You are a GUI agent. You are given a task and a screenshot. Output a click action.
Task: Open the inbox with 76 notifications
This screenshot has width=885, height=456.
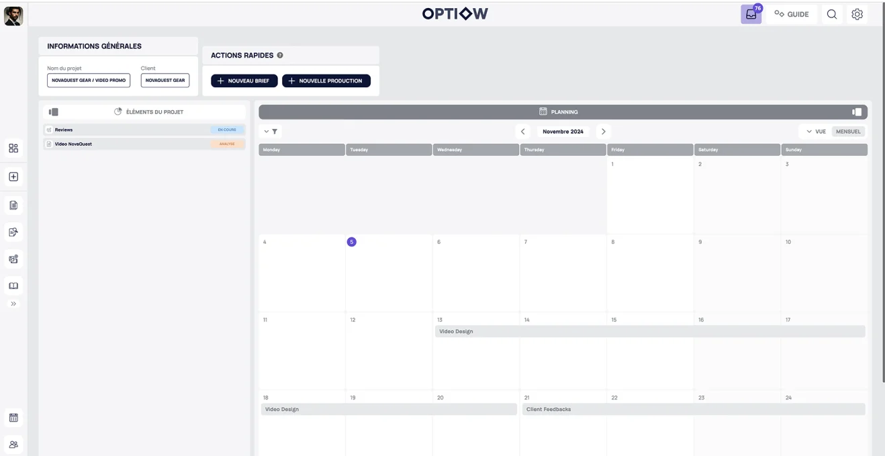(751, 14)
